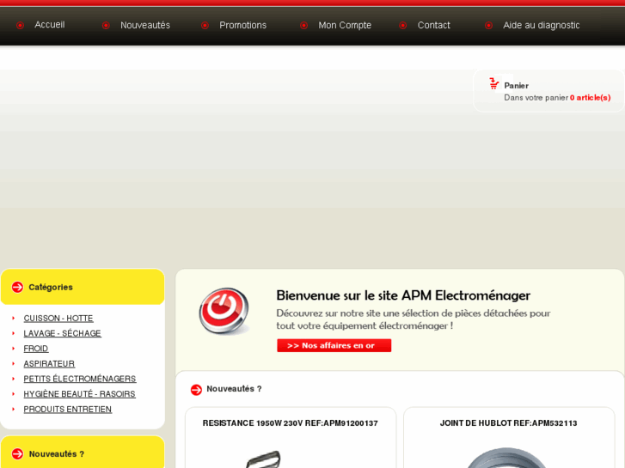This screenshot has height=468, width=625.
Task: Click the shopping cart icon
Action: click(493, 83)
